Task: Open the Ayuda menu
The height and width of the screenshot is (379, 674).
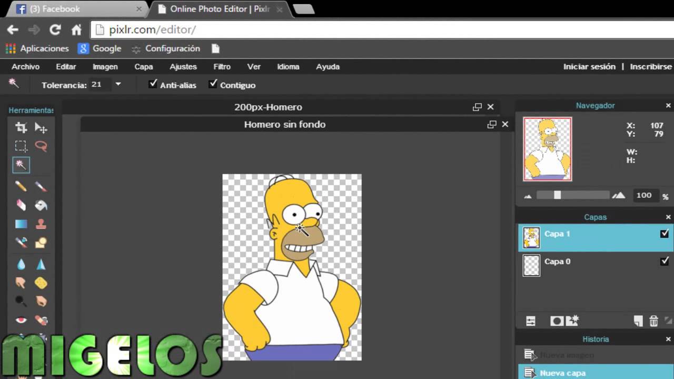Action: [328, 66]
